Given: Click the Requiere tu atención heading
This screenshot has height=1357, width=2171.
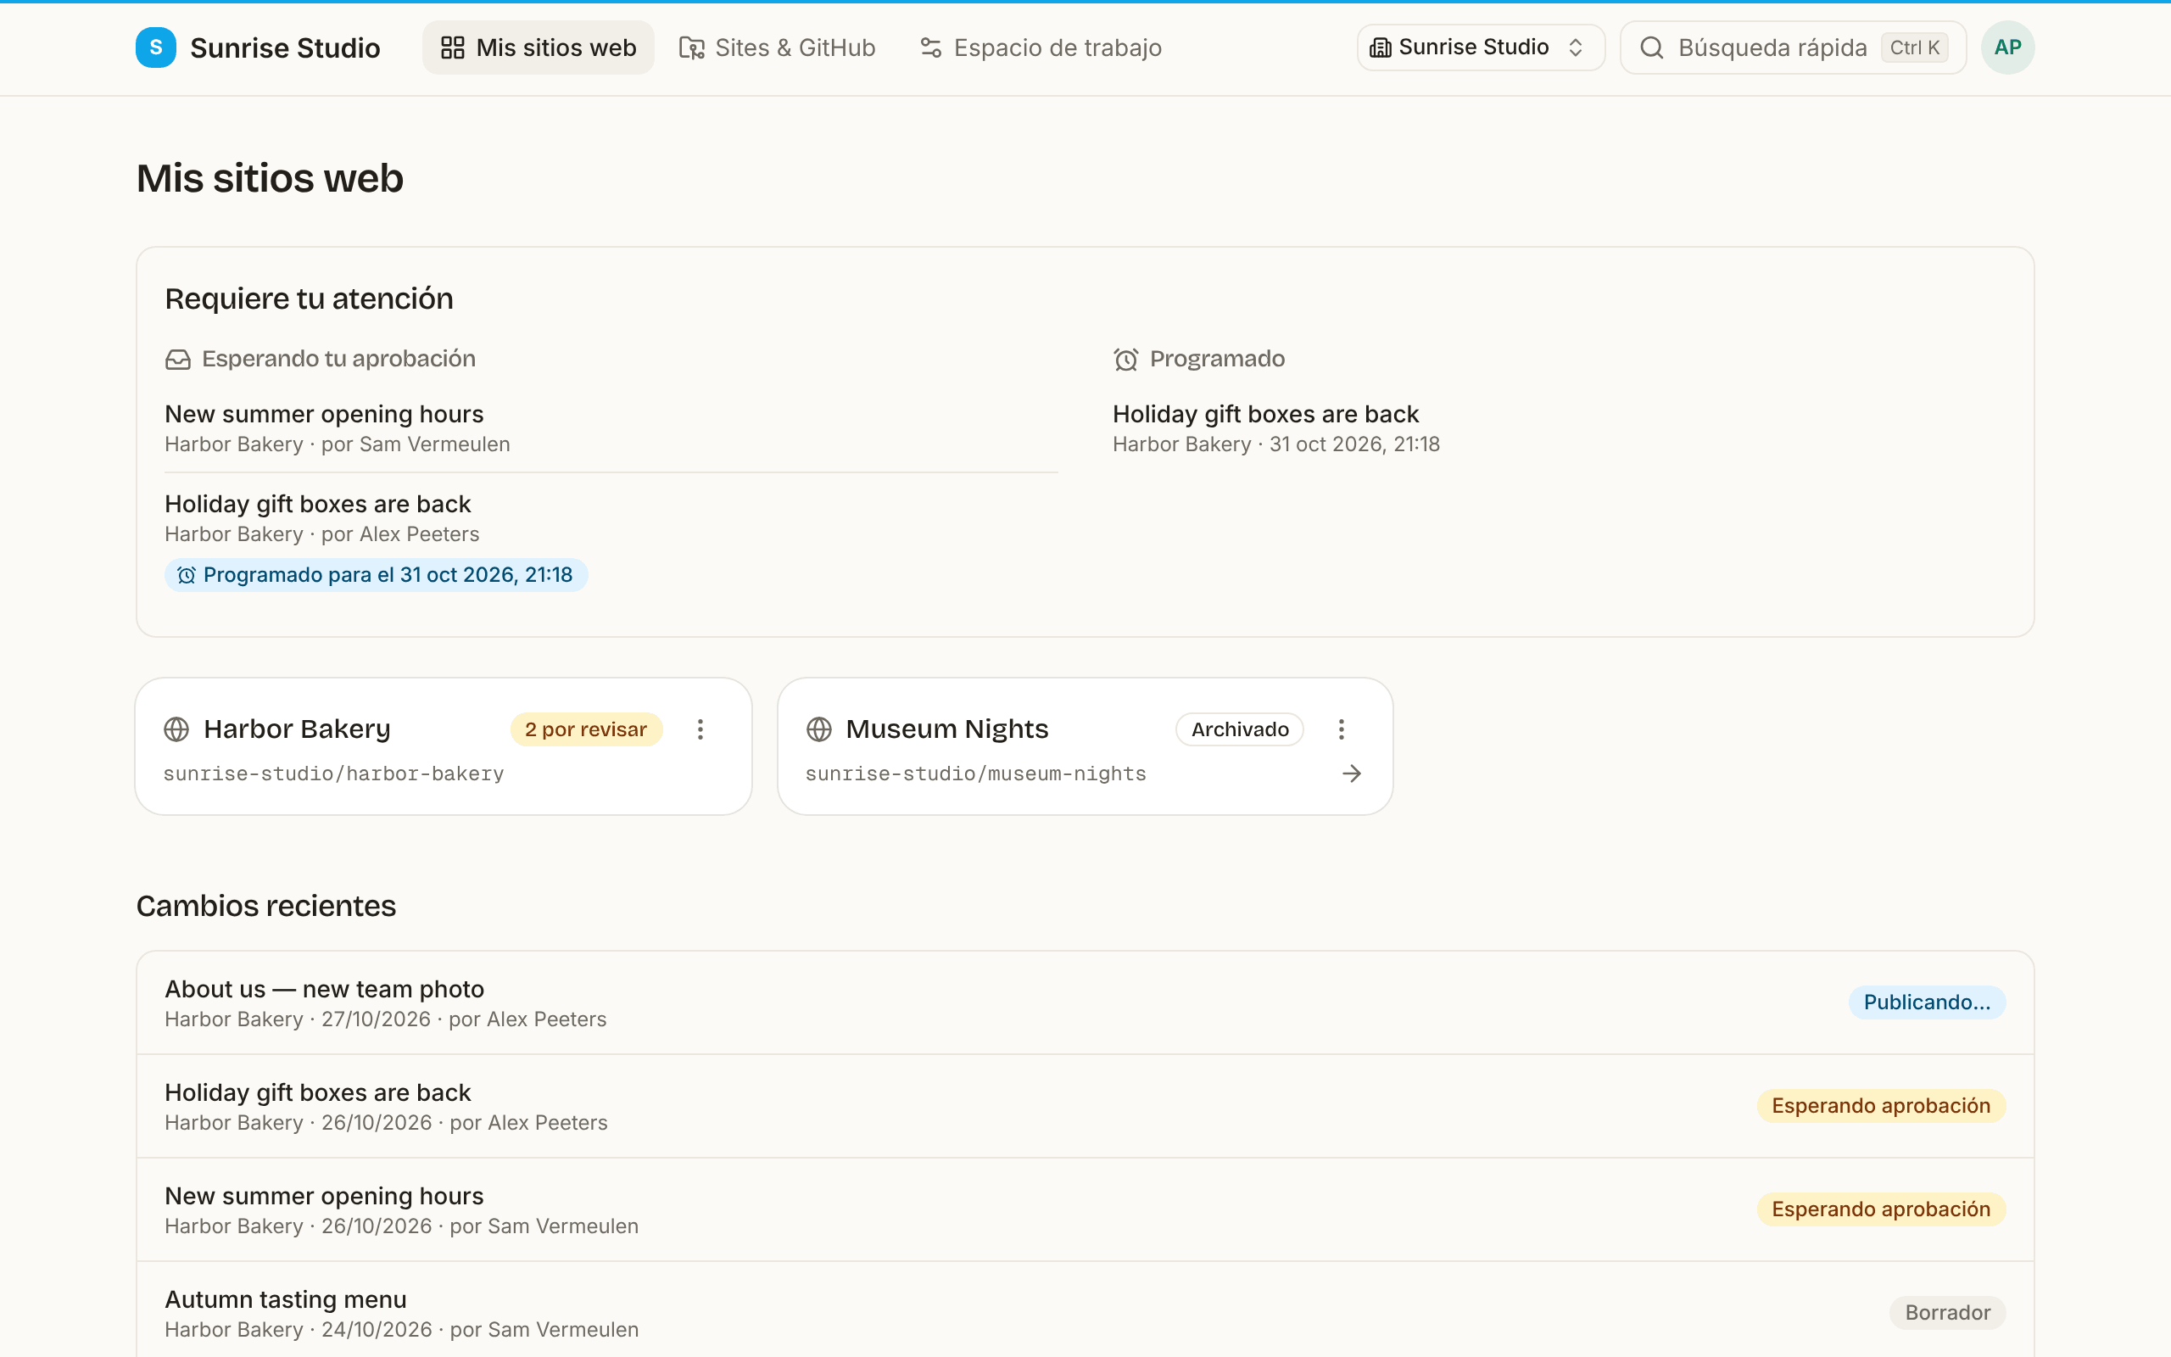Looking at the screenshot, I should (310, 299).
